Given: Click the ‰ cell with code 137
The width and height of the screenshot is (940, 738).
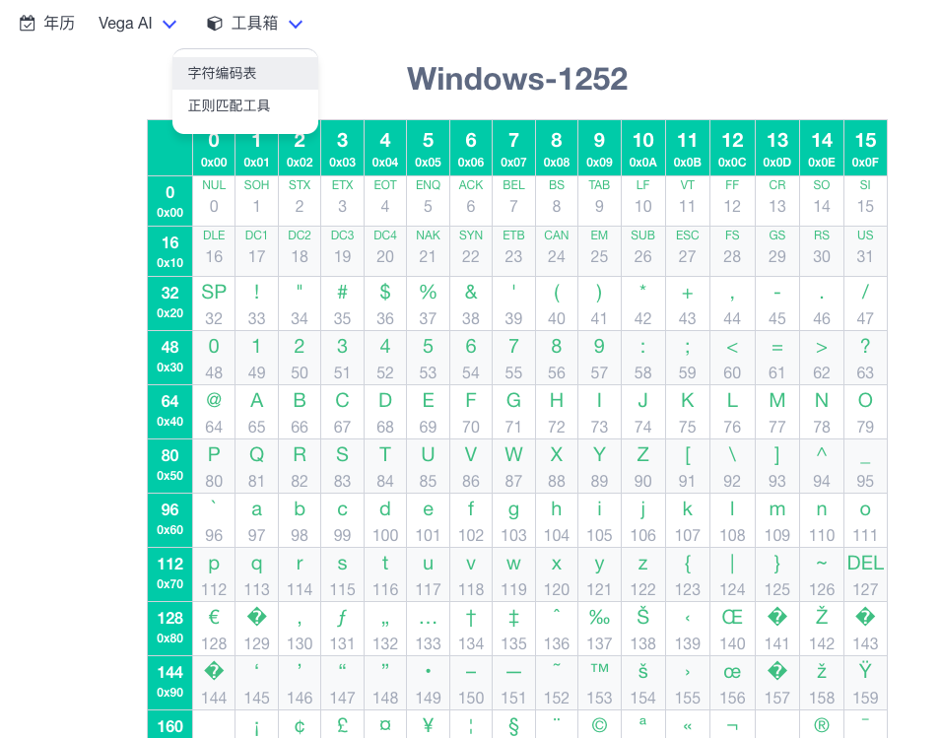Looking at the screenshot, I should [599, 629].
